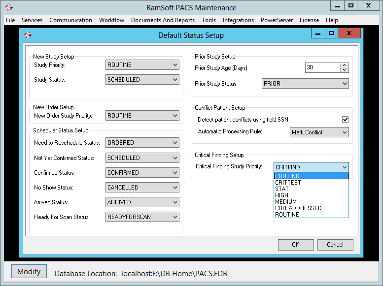
Task: Click the Modify button
Action: [x=29, y=272]
